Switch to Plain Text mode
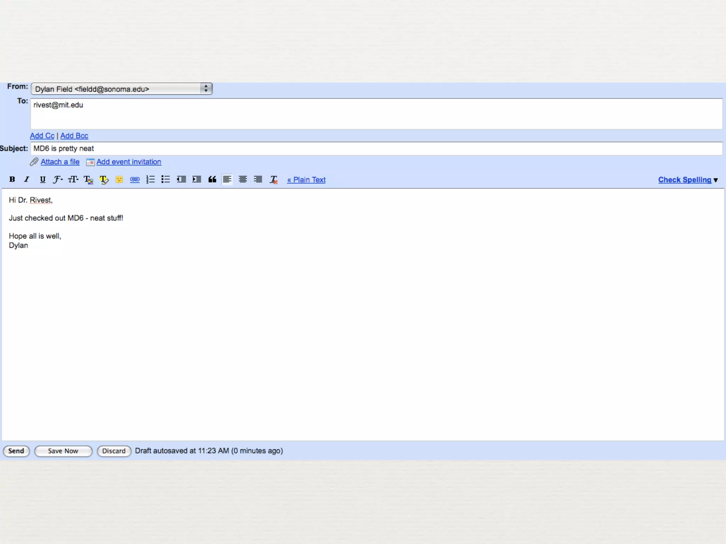The height and width of the screenshot is (544, 726). 306,180
